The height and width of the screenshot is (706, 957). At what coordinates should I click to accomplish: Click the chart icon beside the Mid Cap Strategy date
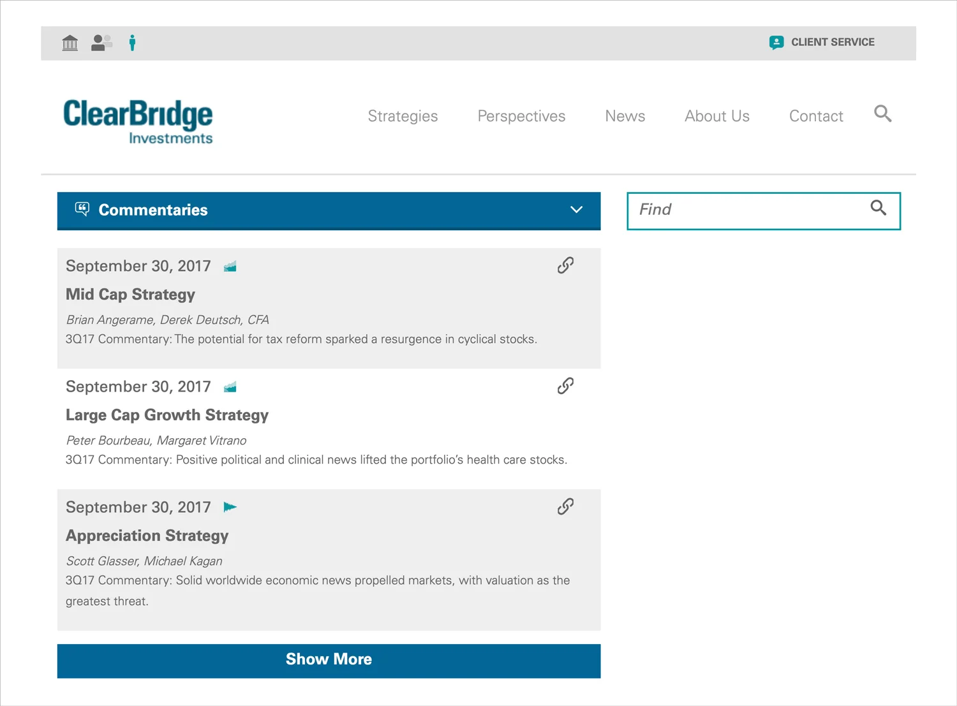(230, 265)
